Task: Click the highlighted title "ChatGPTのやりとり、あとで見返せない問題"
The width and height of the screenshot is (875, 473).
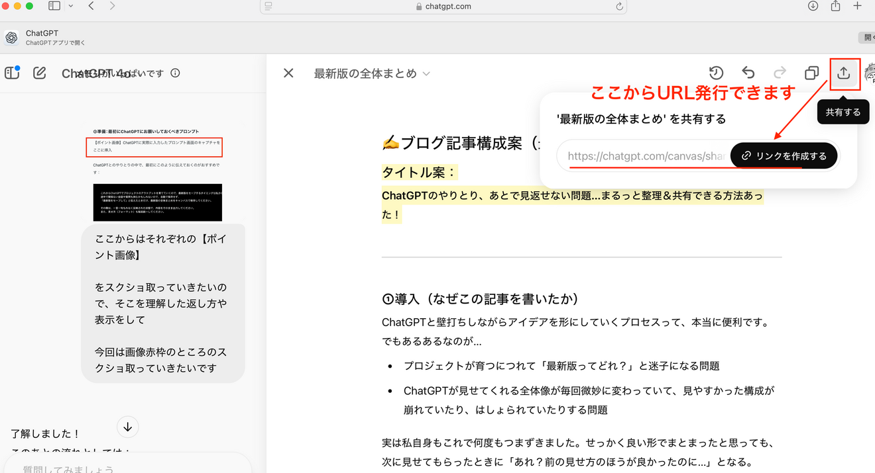Action: (572, 205)
